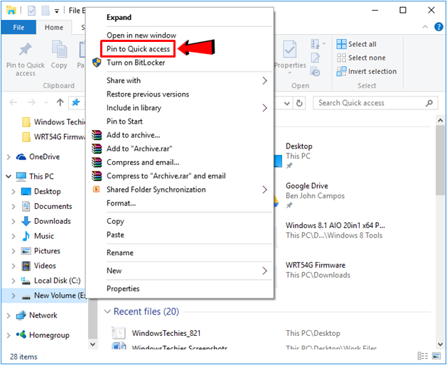Open the File Explorer help icon
447x365 pixels.
438,27
